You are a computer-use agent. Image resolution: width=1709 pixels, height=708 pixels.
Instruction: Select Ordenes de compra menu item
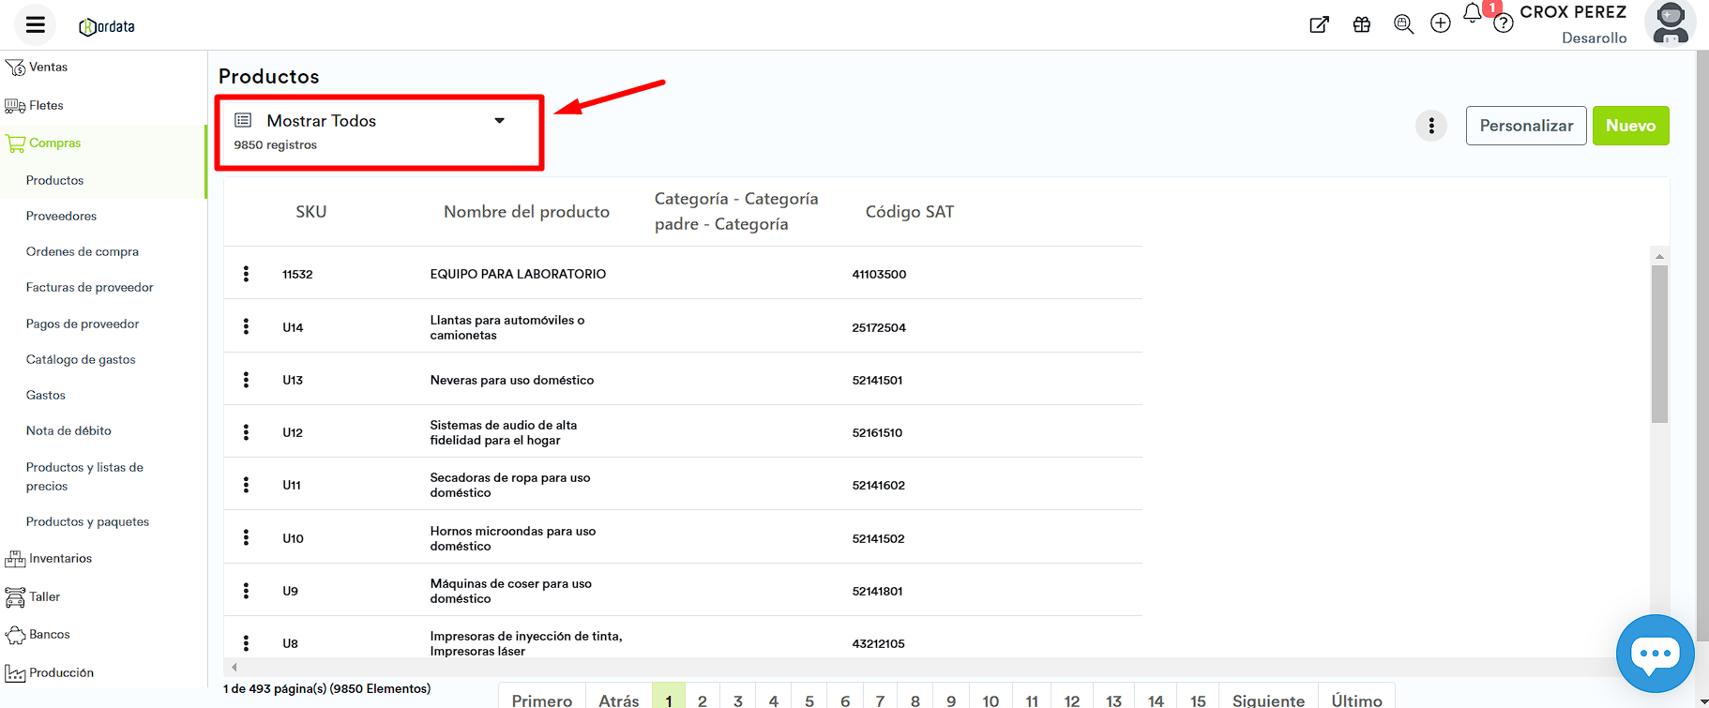(x=83, y=252)
